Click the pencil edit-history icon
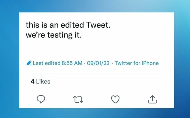190x118 pixels. click(29, 63)
